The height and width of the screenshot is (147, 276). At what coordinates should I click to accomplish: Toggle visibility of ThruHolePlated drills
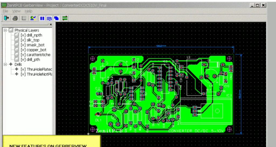(23, 69)
